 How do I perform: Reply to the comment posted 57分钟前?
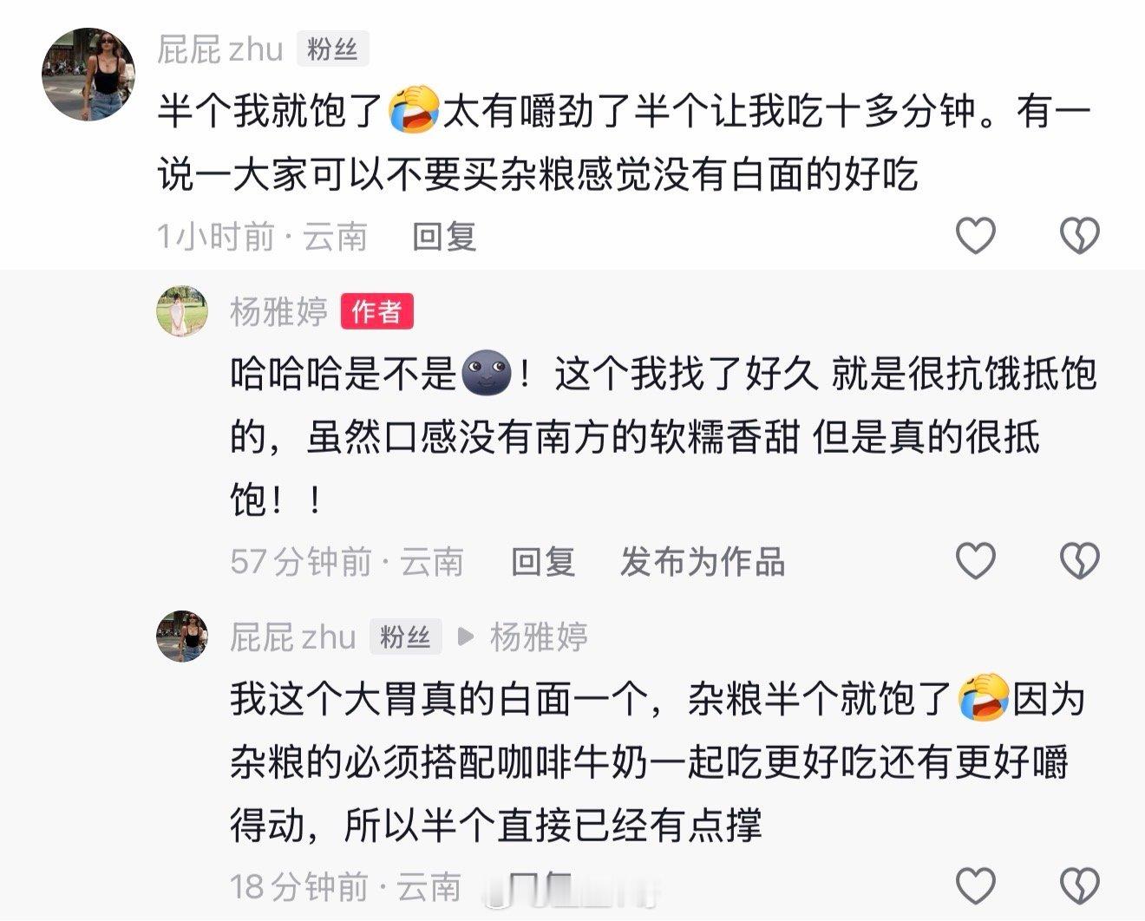point(543,562)
